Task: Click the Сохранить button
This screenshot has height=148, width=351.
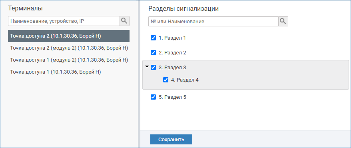Action: pyautogui.click(x=171, y=140)
